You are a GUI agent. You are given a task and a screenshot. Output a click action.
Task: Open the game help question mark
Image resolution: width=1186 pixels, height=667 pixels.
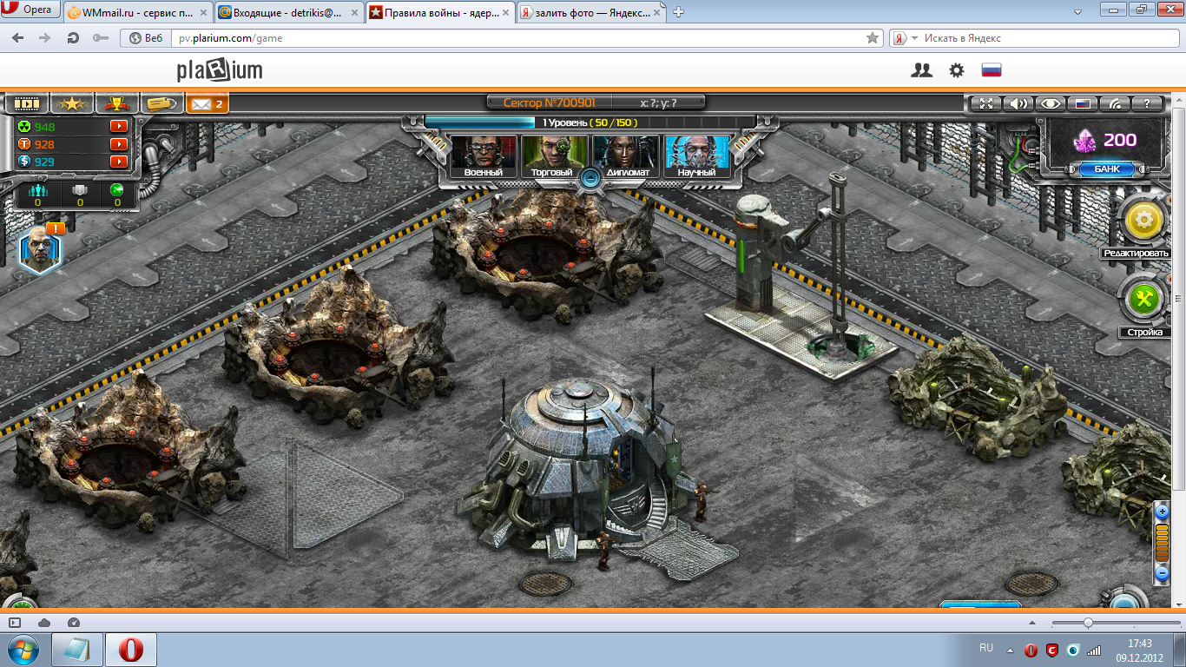1146,103
